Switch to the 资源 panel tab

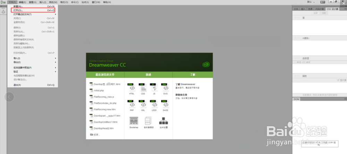click(310, 9)
